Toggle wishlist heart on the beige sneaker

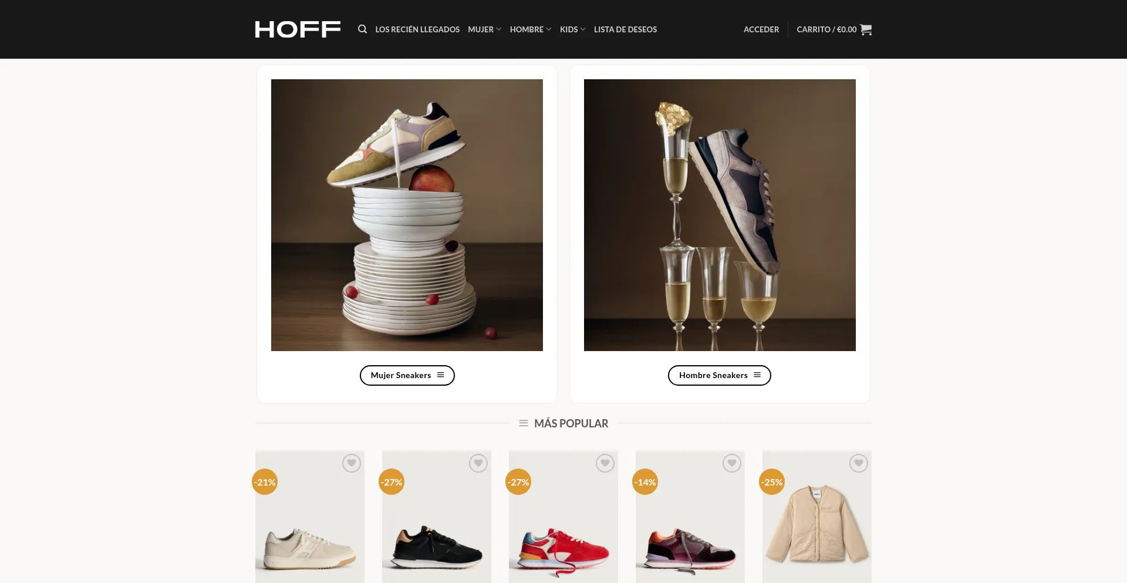[x=352, y=463]
